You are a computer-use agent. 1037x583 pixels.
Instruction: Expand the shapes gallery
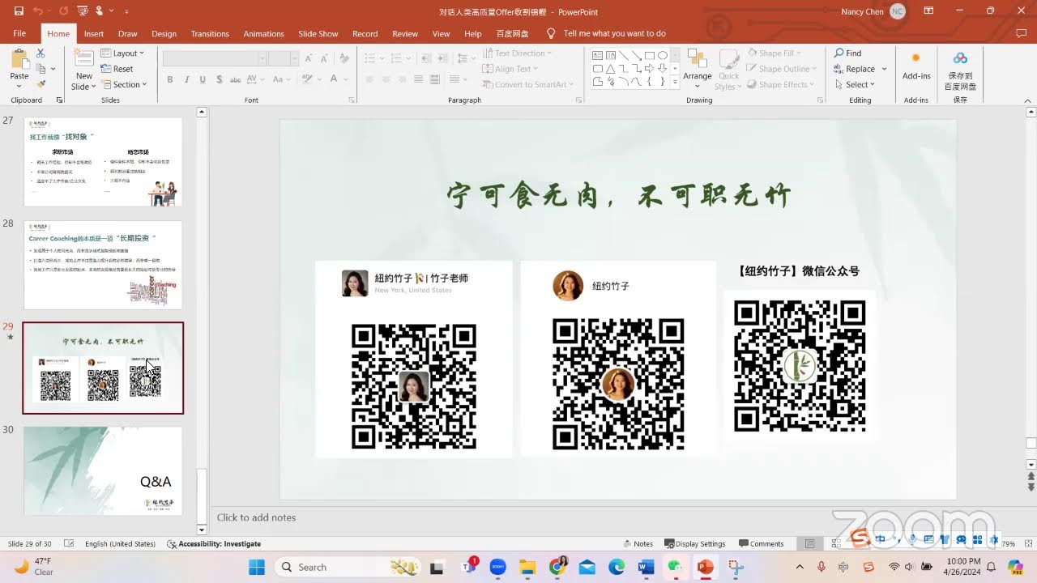673,82
